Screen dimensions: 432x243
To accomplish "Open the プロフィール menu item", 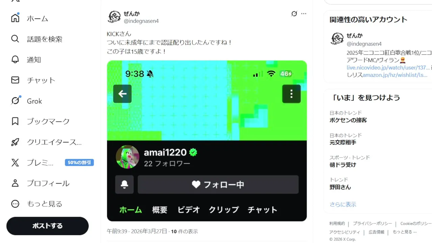I will click(x=40, y=183).
